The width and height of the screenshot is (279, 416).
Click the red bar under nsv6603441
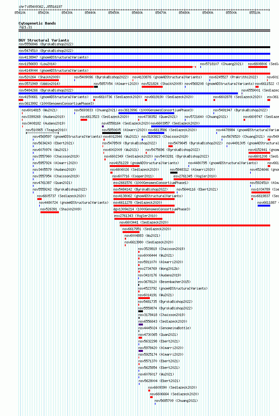pyautogui.click(x=195, y=225)
